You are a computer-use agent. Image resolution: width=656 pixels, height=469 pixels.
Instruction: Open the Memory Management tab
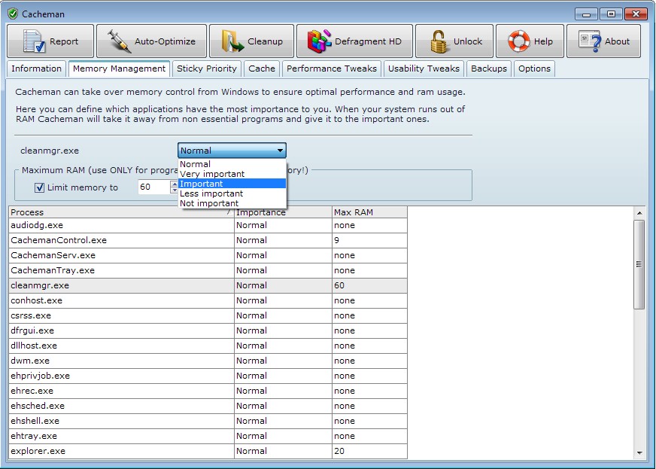click(119, 69)
